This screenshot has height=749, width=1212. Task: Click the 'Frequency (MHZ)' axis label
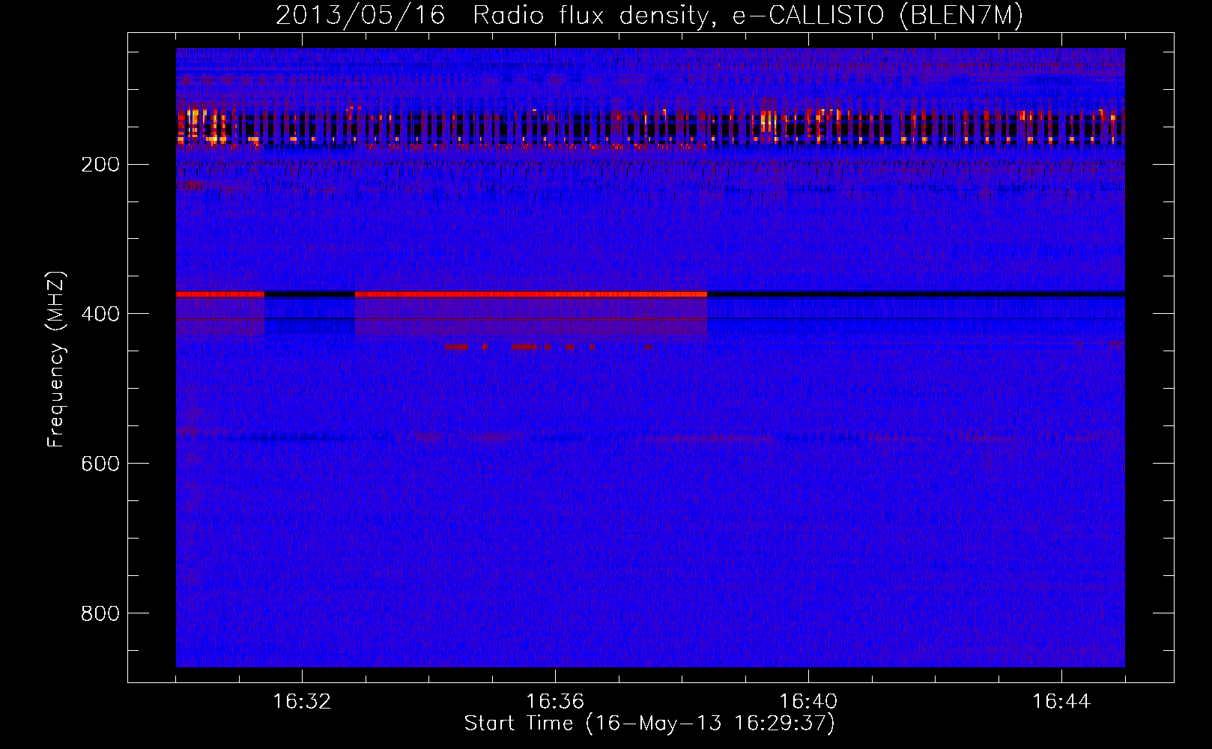[56, 360]
